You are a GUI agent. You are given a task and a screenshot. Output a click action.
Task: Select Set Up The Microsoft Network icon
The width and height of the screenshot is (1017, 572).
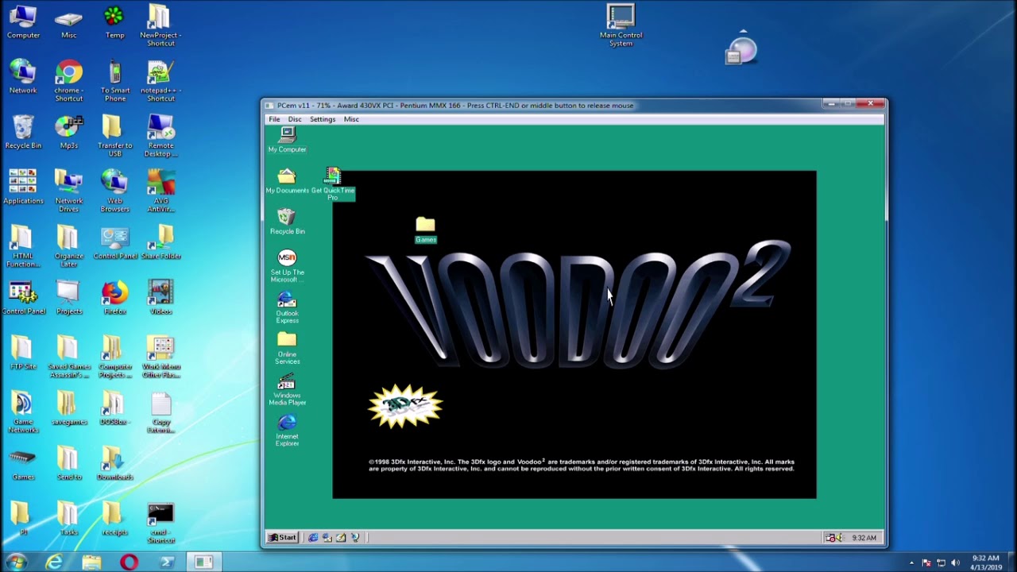287,266
